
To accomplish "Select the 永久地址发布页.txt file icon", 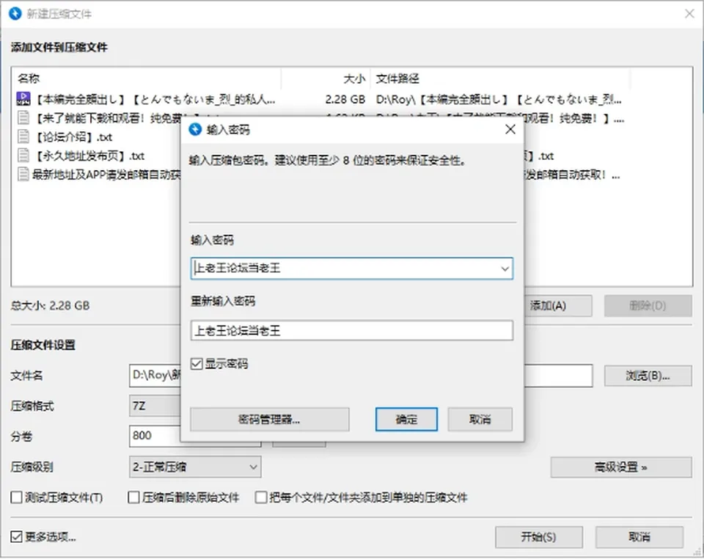I will tap(23, 156).
